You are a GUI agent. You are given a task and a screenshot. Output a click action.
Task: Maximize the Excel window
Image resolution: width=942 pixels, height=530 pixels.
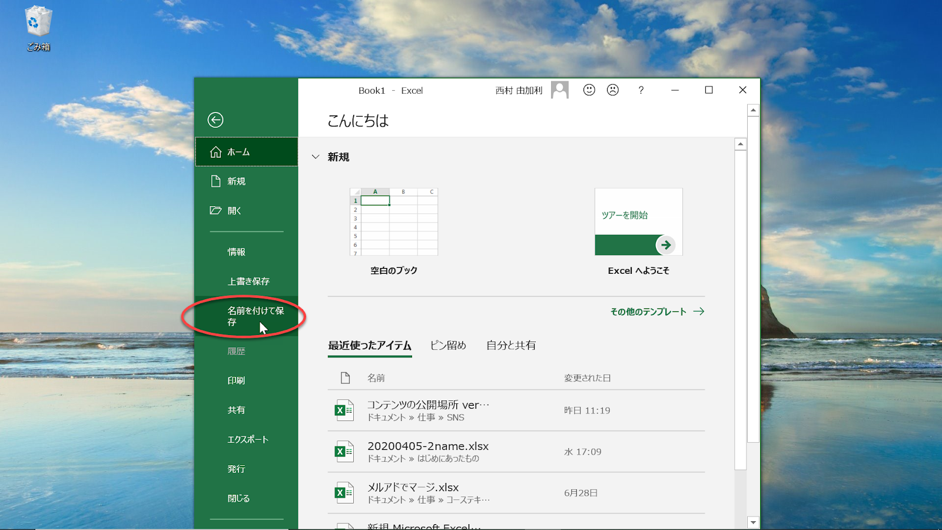(709, 90)
